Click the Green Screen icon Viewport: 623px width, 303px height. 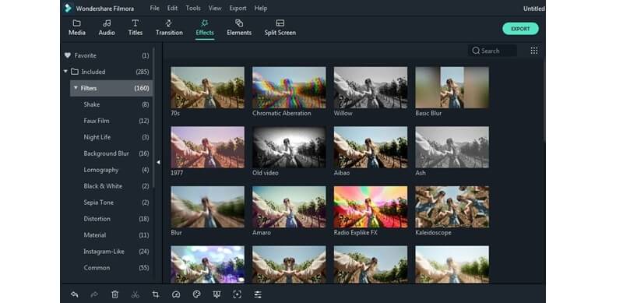(x=216, y=294)
